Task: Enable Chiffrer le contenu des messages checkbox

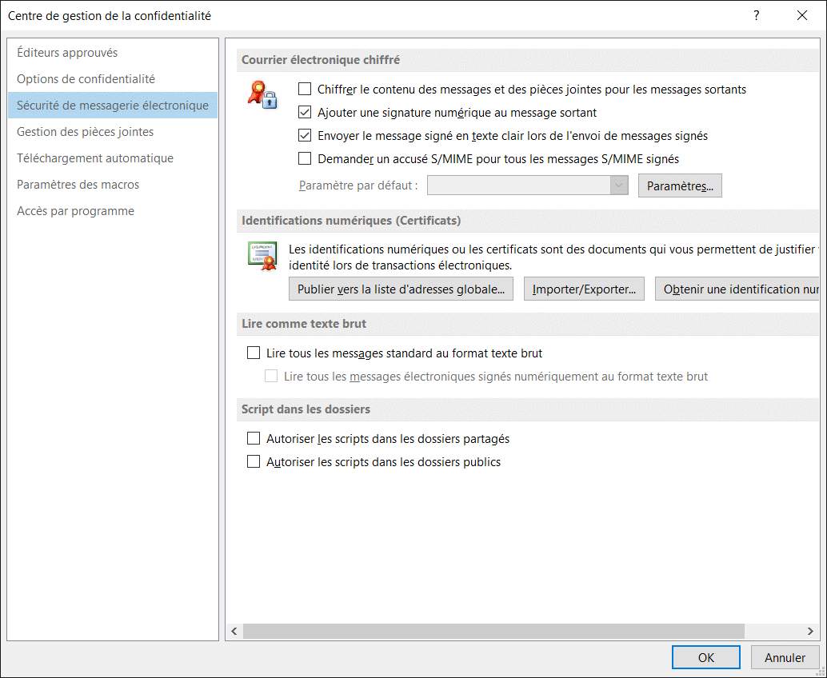Action: (305, 90)
